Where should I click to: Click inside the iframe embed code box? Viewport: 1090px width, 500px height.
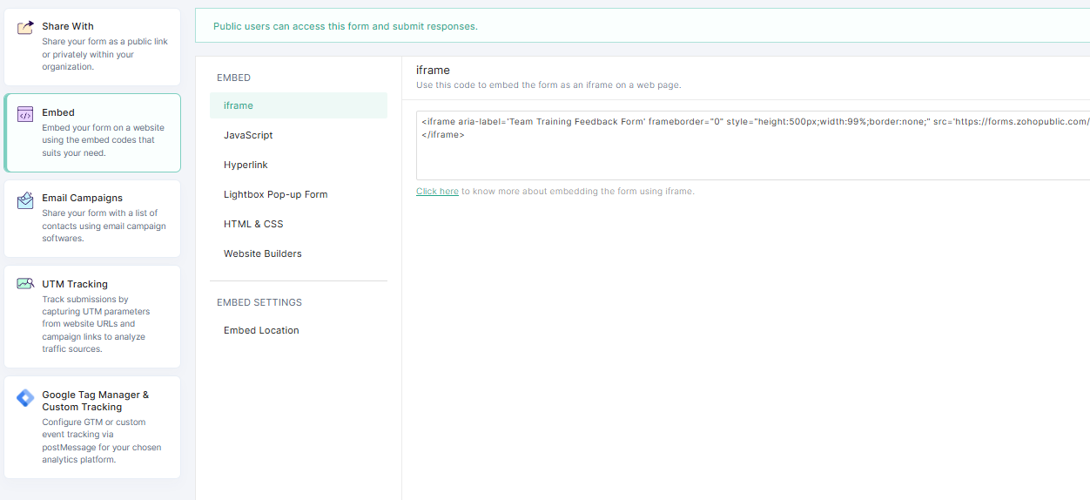(753, 144)
